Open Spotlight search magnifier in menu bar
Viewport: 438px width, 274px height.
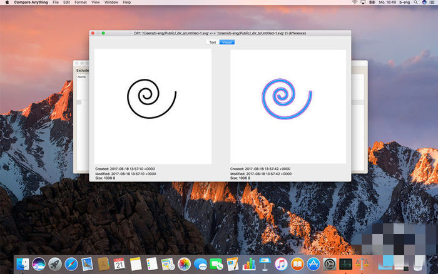coord(415,3)
